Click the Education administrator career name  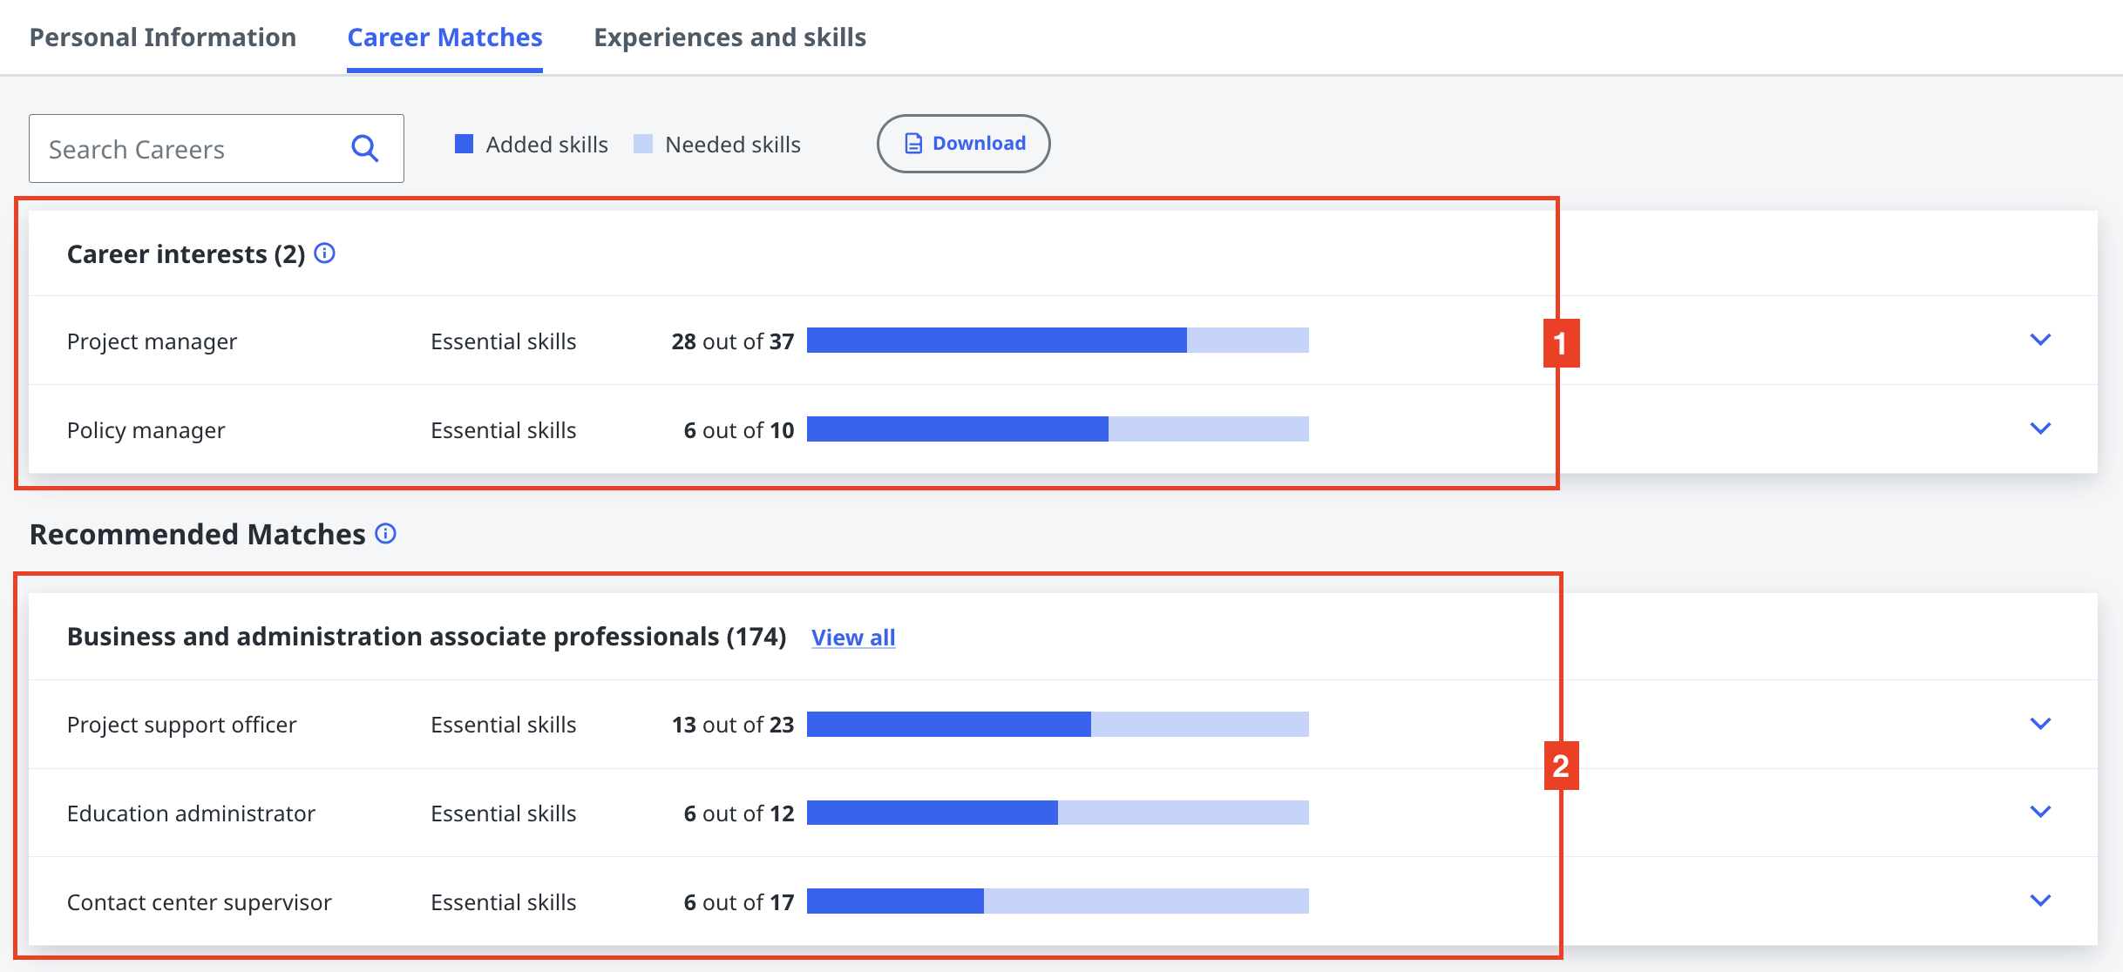[191, 813]
